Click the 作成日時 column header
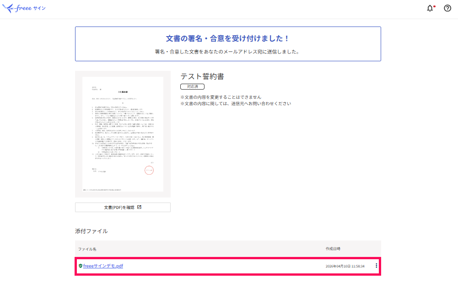 (x=333, y=249)
